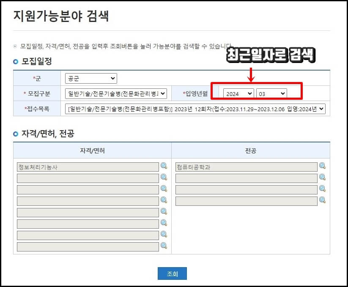Click magnifier beside second 전공 input field
348x287 pixels.
(x=323, y=178)
